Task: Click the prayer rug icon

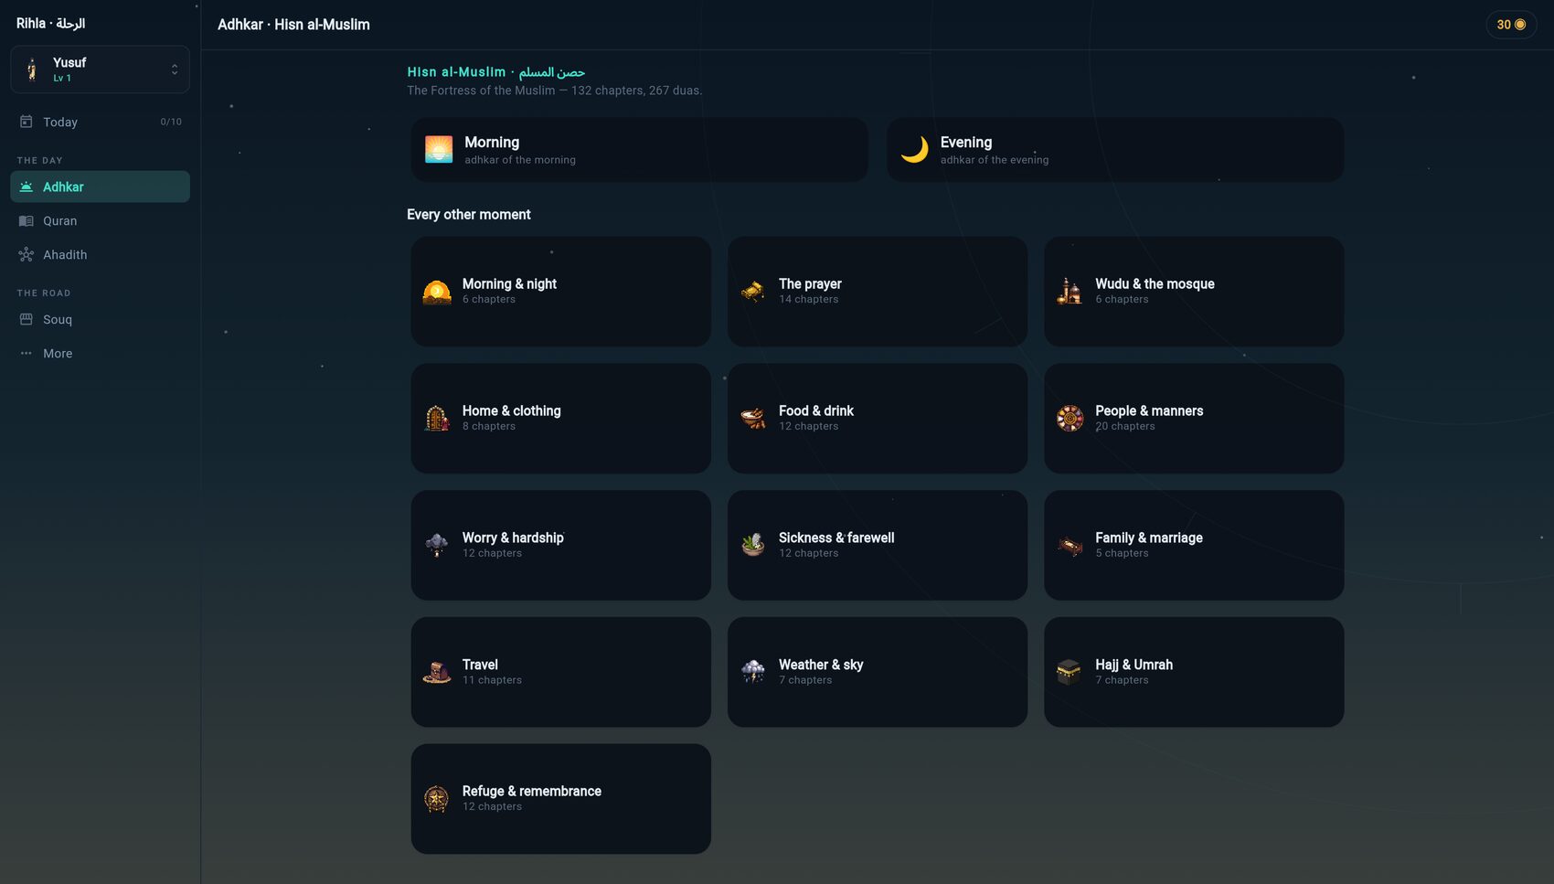Action: point(753,292)
